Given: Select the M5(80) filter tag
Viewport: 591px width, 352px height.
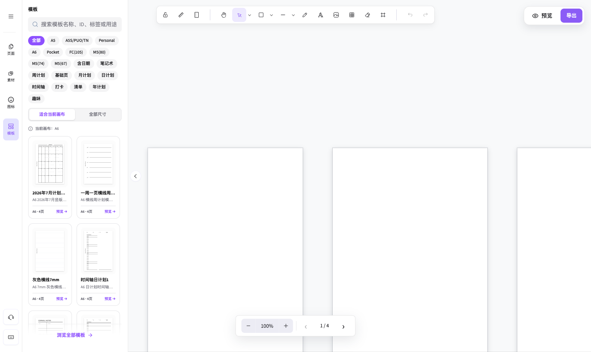Looking at the screenshot, I should [x=99, y=52].
